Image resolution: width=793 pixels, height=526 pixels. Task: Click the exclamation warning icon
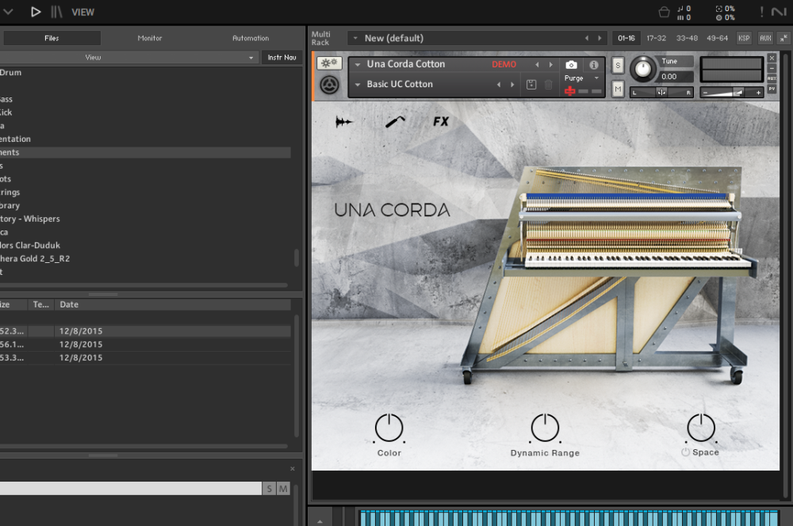pyautogui.click(x=761, y=12)
